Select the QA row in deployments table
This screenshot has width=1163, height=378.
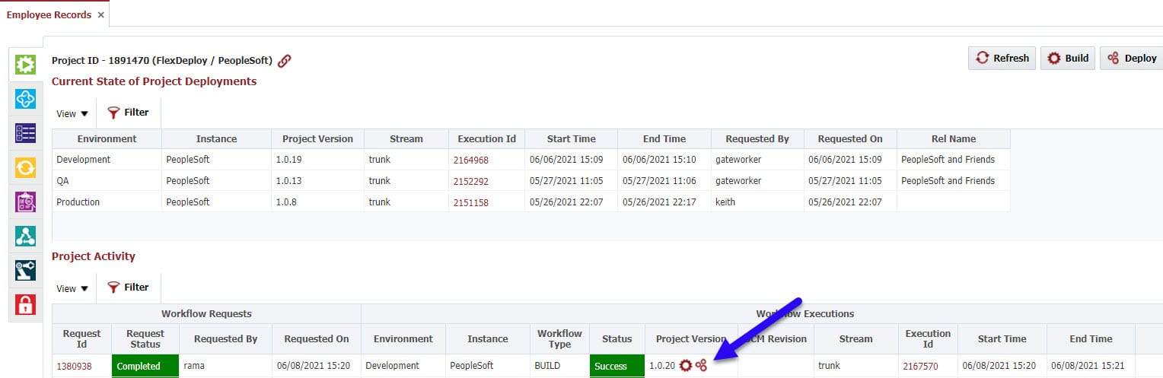(x=531, y=181)
